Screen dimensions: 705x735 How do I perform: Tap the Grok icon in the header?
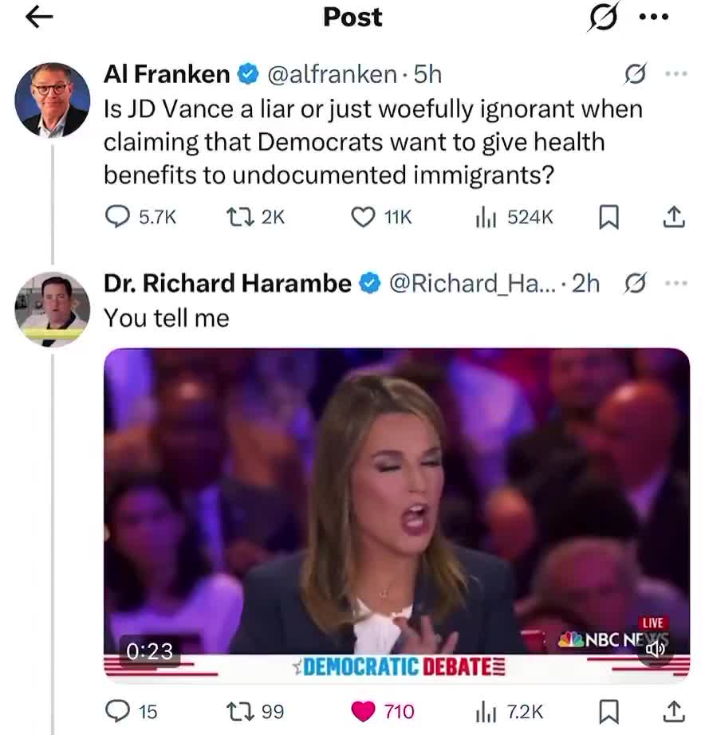coord(603,18)
